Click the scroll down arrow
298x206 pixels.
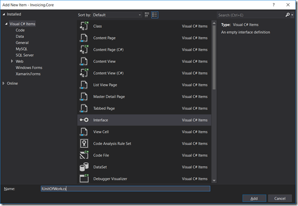[214, 180]
